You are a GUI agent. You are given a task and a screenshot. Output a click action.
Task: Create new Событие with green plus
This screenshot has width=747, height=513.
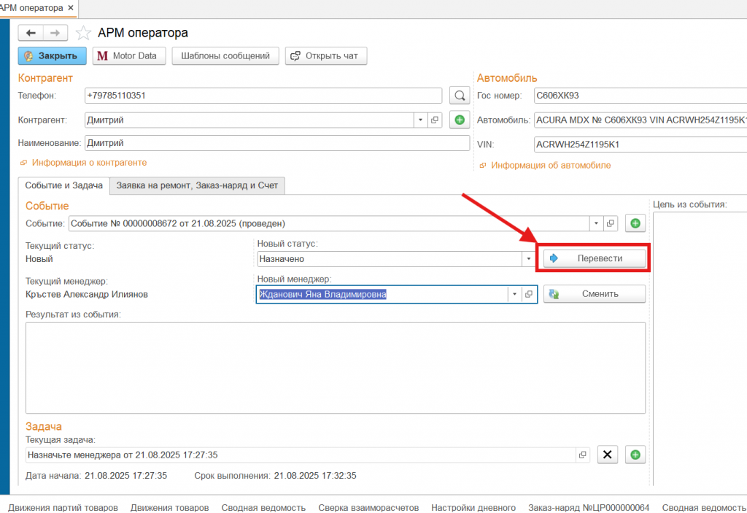click(635, 223)
